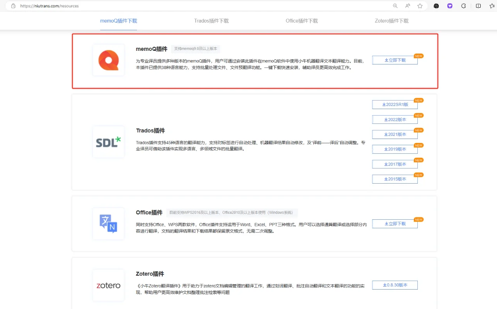Download the Trados 2015版本 plugin
This screenshot has height=309, width=497.
pos(395,179)
